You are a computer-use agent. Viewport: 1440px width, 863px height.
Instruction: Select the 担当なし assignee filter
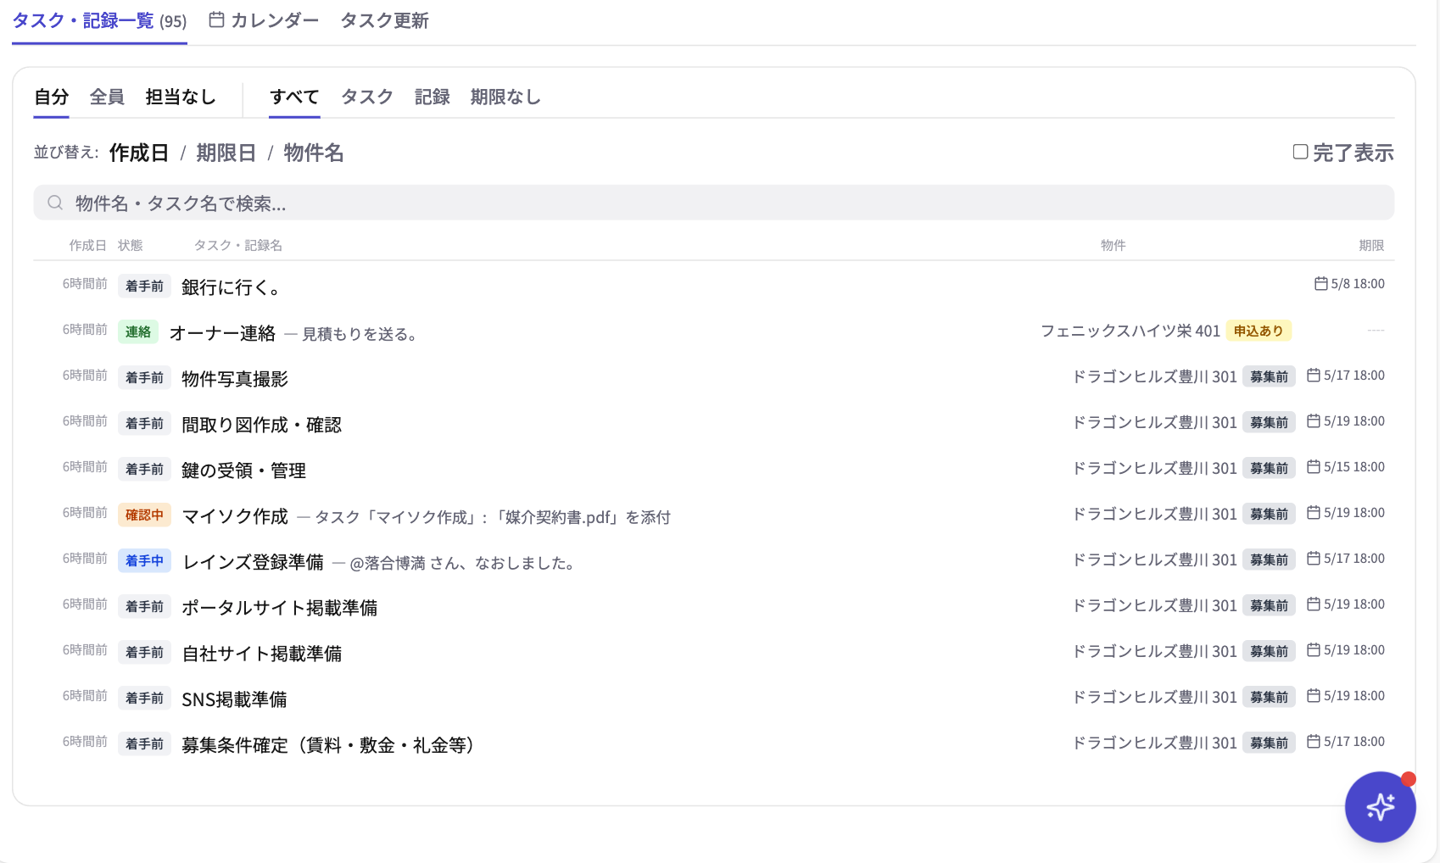pos(181,97)
